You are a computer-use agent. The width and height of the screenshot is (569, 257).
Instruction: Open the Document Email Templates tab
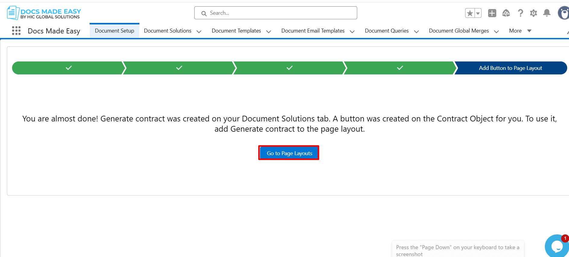[313, 31]
